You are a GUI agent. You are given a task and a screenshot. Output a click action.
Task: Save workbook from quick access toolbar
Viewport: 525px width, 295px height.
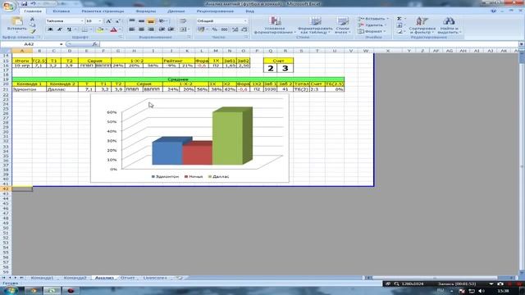(24, 3)
